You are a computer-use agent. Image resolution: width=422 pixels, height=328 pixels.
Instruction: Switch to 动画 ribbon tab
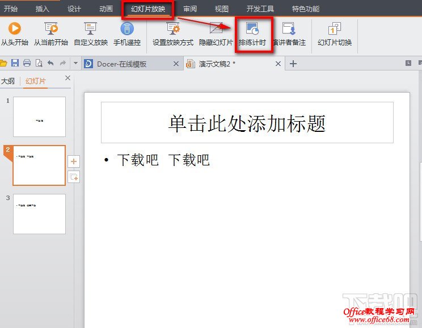coord(106,9)
